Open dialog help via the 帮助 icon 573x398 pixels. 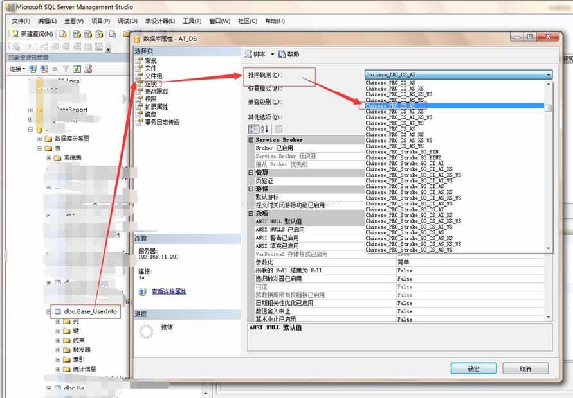(283, 55)
